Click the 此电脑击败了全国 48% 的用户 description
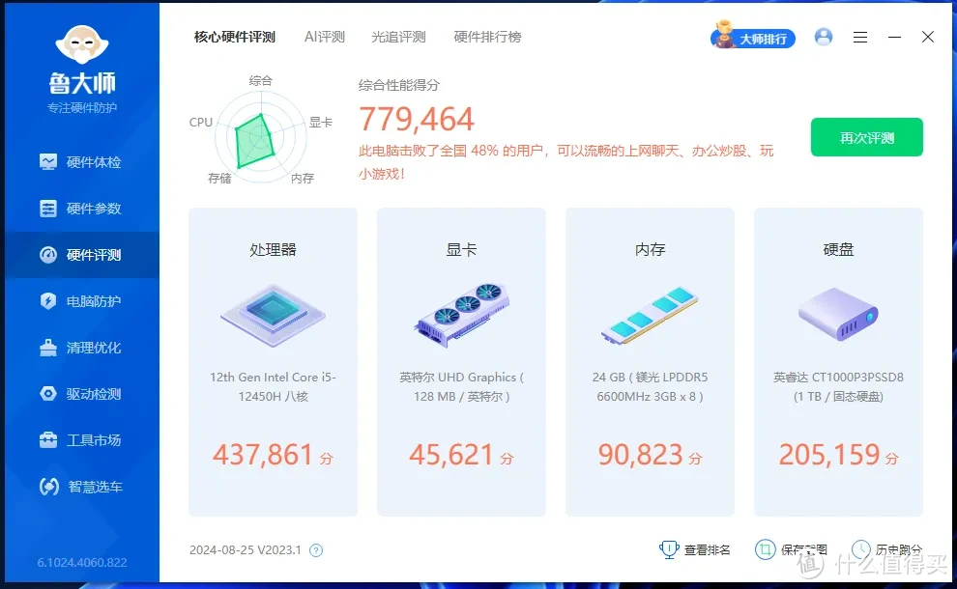Image resolution: width=957 pixels, height=589 pixels. (x=565, y=162)
